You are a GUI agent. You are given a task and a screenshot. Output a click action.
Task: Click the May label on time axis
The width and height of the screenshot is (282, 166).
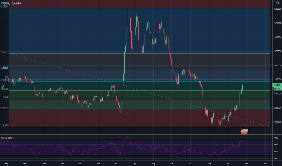(153, 164)
